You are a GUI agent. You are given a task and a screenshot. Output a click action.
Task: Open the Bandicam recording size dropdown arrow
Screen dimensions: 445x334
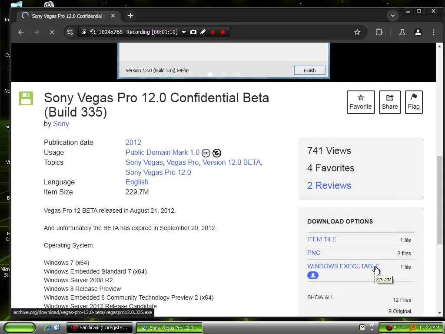coord(184,32)
